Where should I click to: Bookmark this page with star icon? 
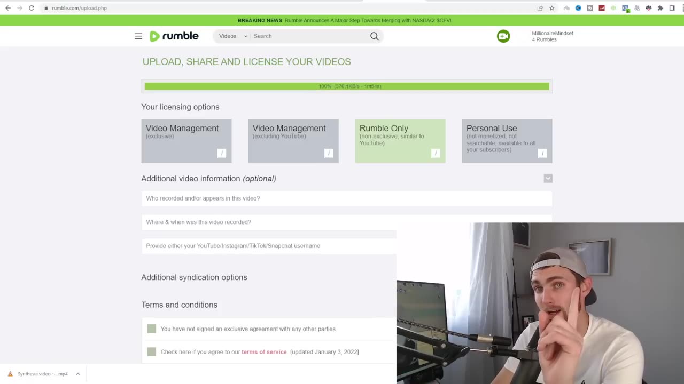pos(552,8)
